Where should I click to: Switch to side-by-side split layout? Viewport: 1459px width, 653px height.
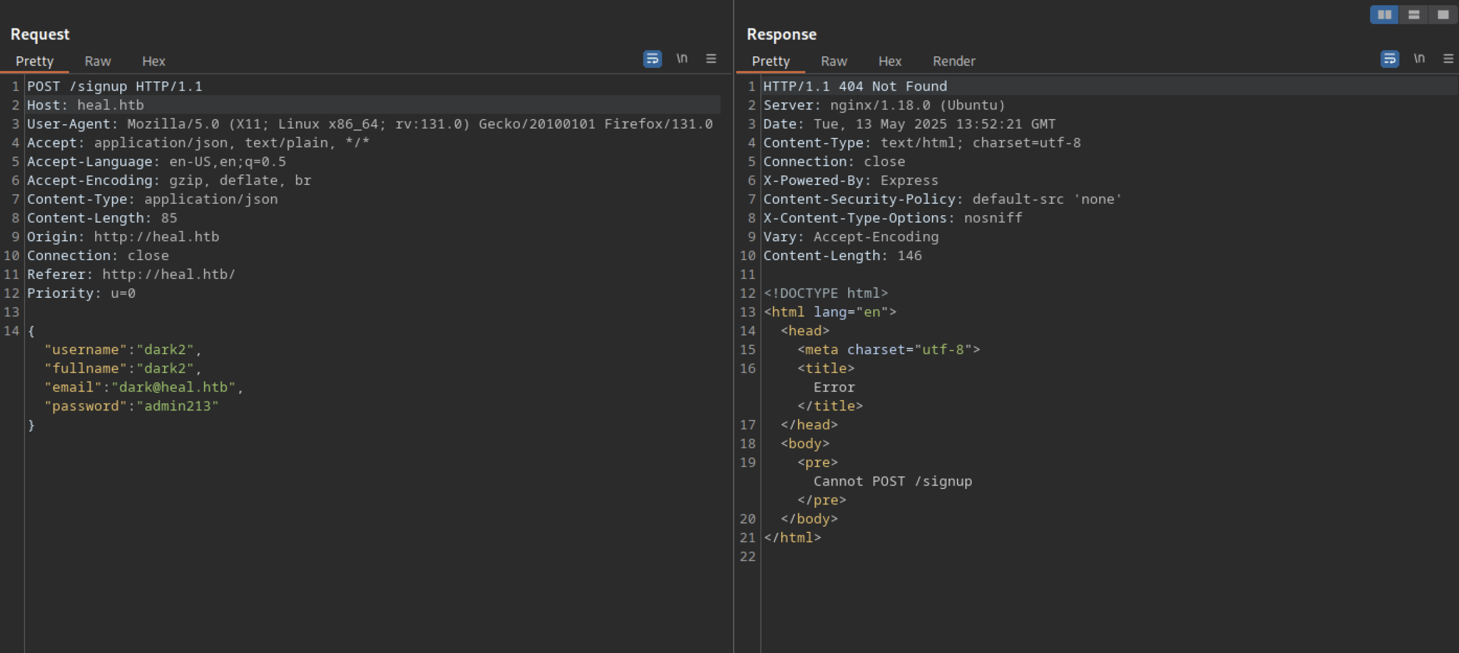pos(1384,15)
